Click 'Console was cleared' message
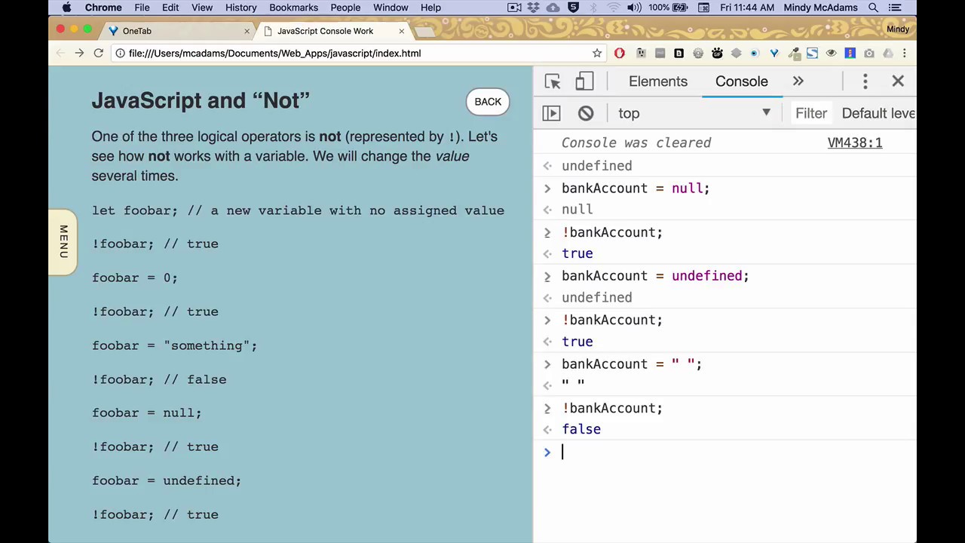 pos(636,143)
